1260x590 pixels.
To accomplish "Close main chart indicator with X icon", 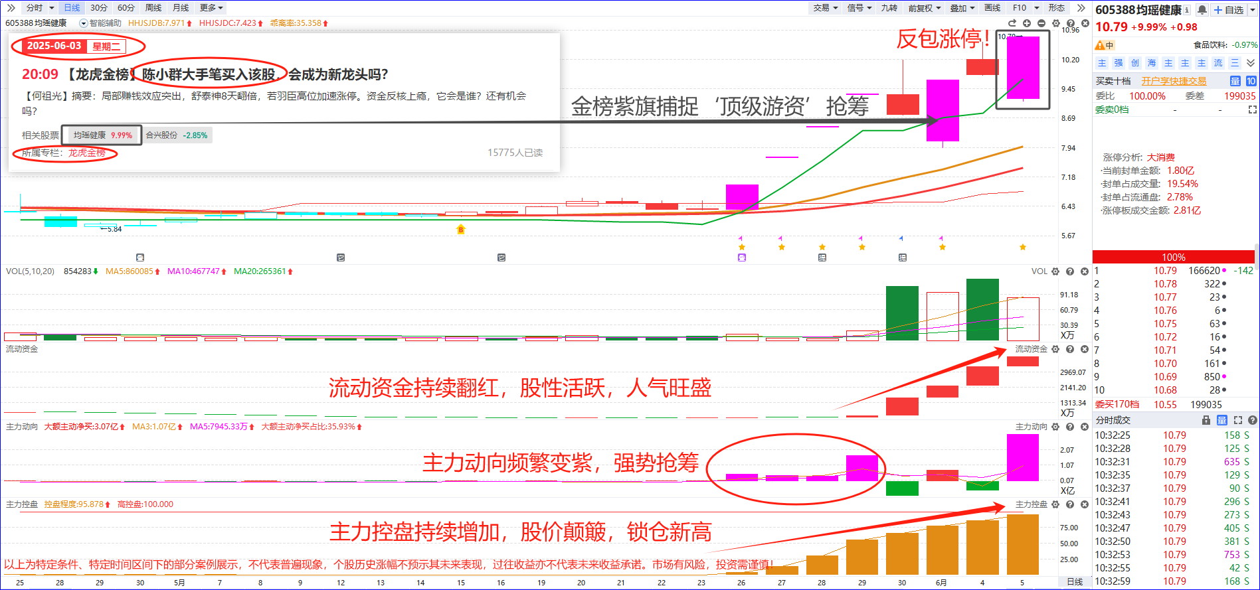I will 1085,23.
